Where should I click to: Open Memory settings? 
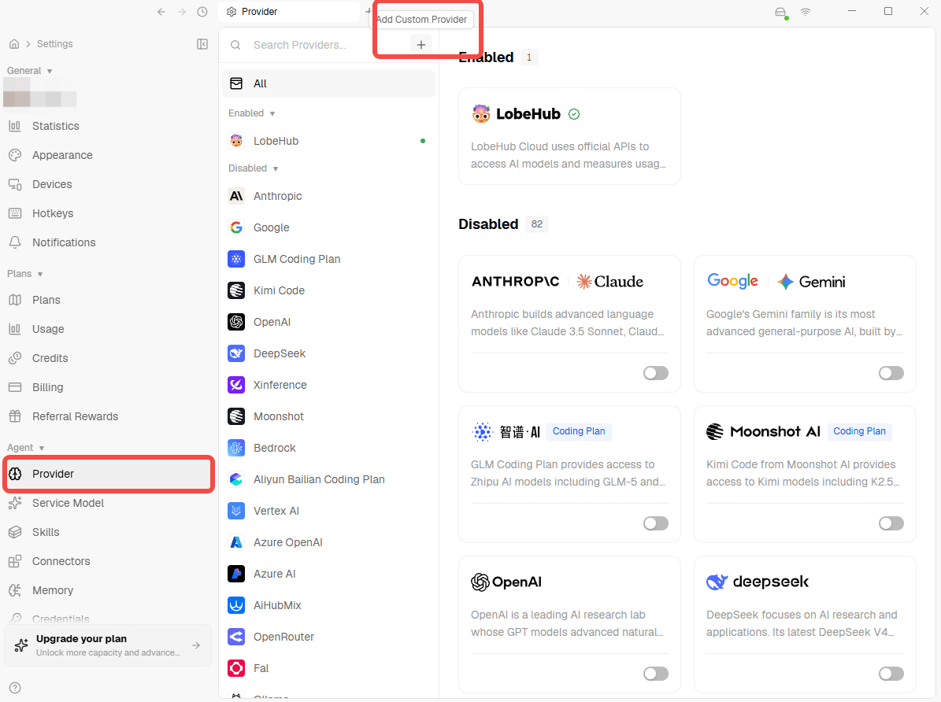click(108, 590)
